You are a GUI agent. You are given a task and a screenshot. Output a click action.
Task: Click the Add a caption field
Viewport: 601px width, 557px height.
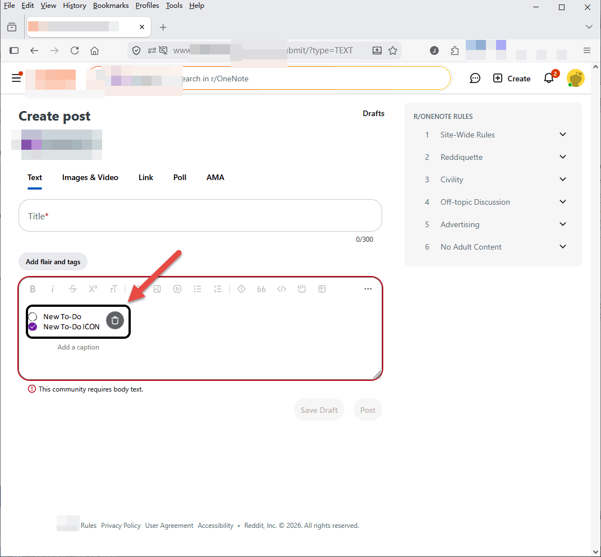[78, 347]
